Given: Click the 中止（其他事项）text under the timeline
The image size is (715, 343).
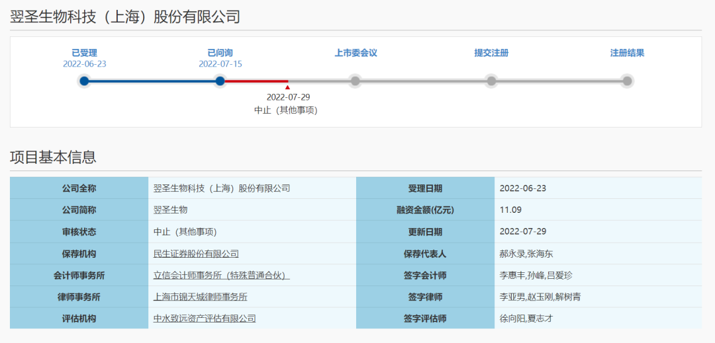Looking at the screenshot, I should click(x=286, y=110).
